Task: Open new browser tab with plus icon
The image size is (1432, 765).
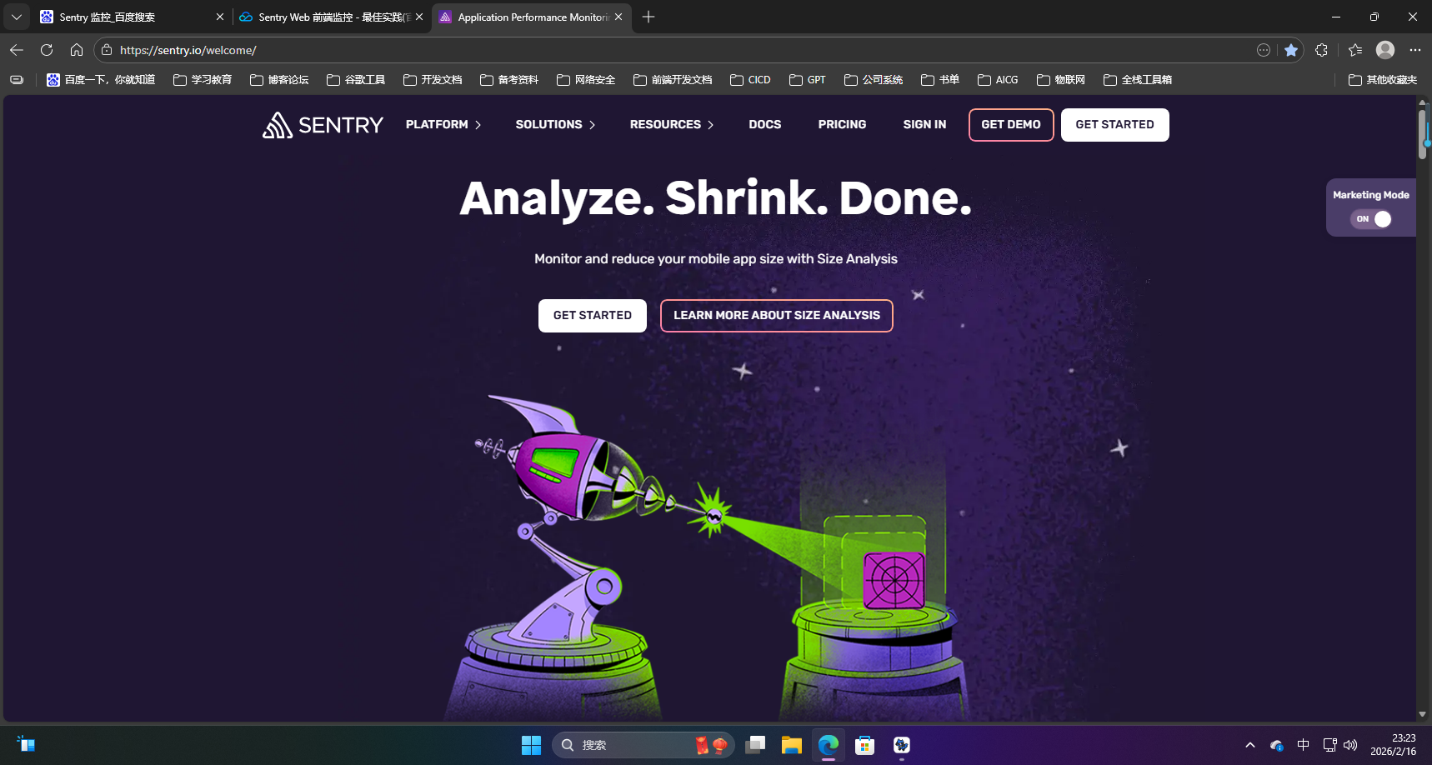Action: tap(648, 17)
